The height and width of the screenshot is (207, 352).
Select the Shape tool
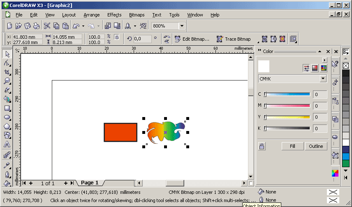pos(7,63)
